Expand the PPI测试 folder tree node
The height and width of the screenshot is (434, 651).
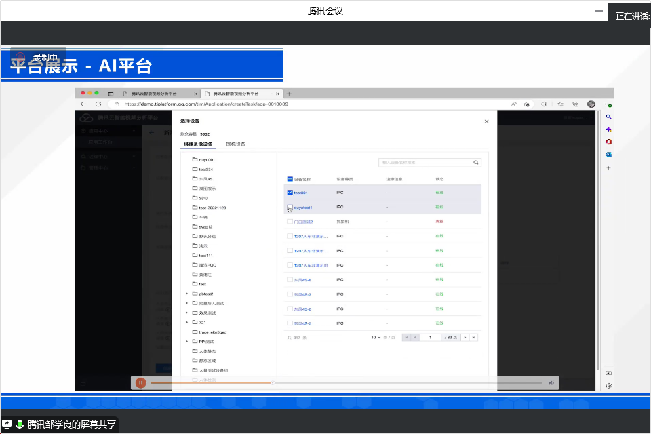pos(186,342)
